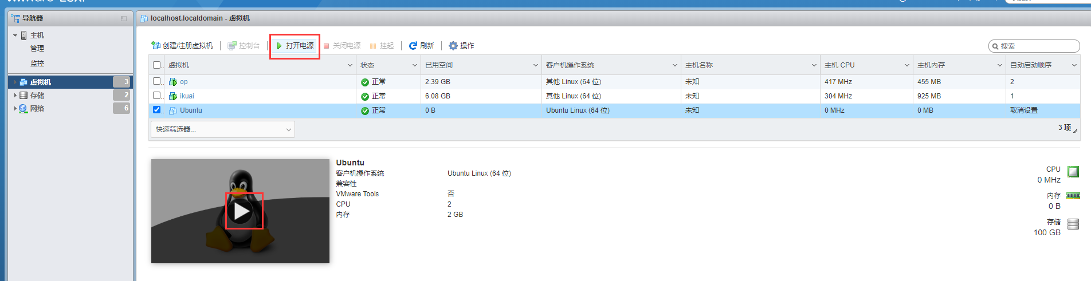Select Monitor (监控) in the navigator

tap(37, 64)
